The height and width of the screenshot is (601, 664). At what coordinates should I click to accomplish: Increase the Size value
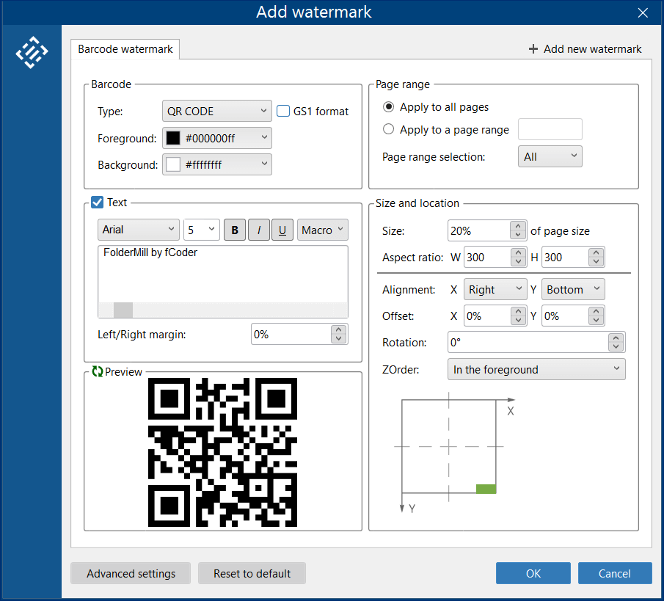pyautogui.click(x=518, y=226)
